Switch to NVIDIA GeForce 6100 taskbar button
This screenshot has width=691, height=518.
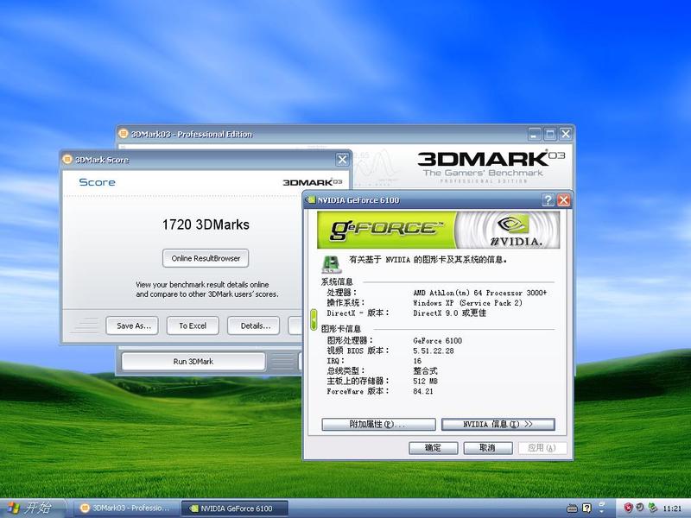coord(234,509)
